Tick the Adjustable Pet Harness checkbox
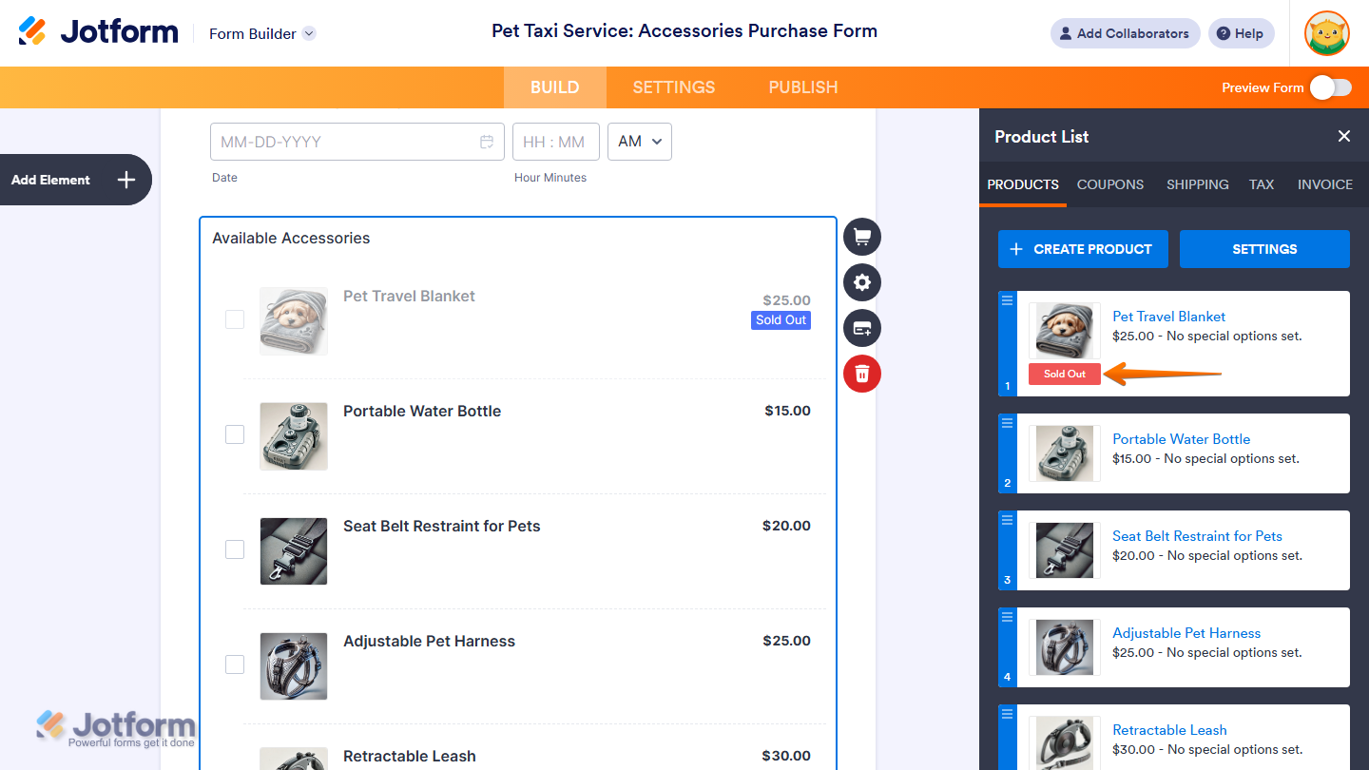 235,664
